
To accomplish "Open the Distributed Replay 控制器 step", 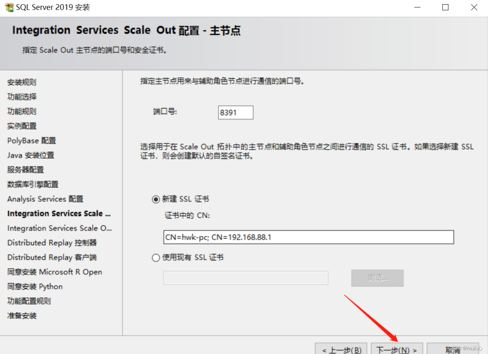I will coord(52,243).
